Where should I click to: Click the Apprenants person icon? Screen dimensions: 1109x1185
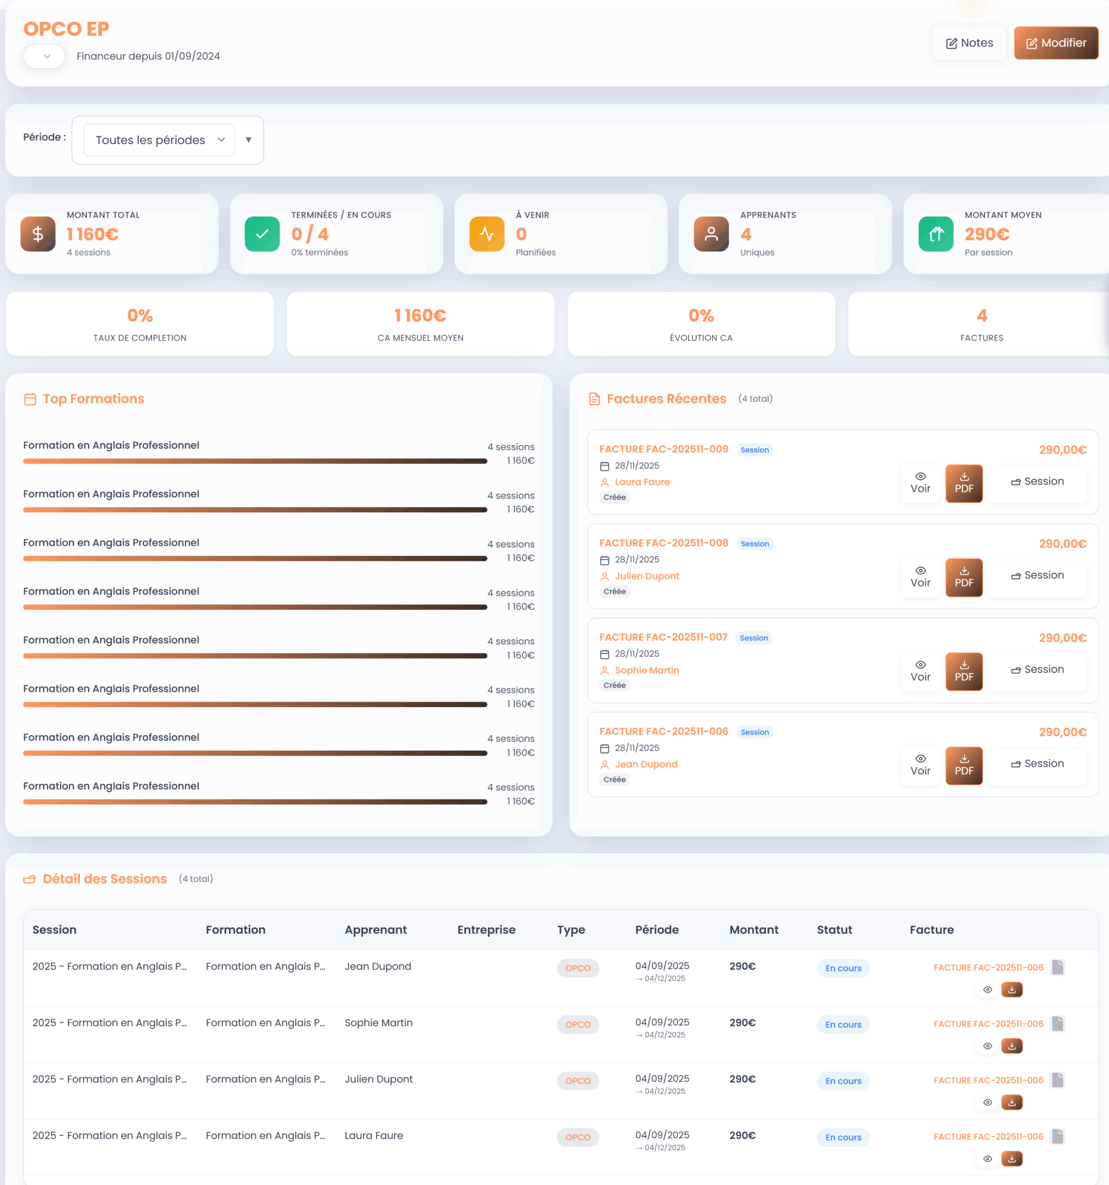pos(711,234)
